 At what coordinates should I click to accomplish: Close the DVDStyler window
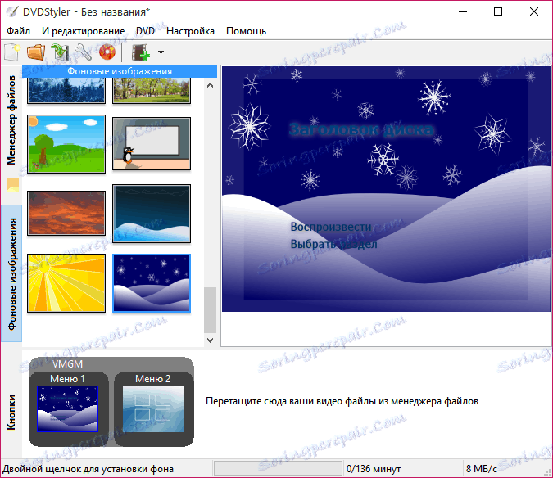pyautogui.click(x=534, y=11)
